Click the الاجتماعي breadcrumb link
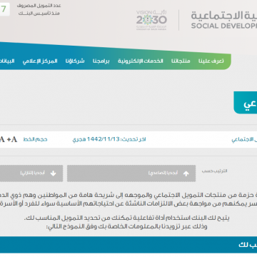257x257 pixels. pos(244,140)
